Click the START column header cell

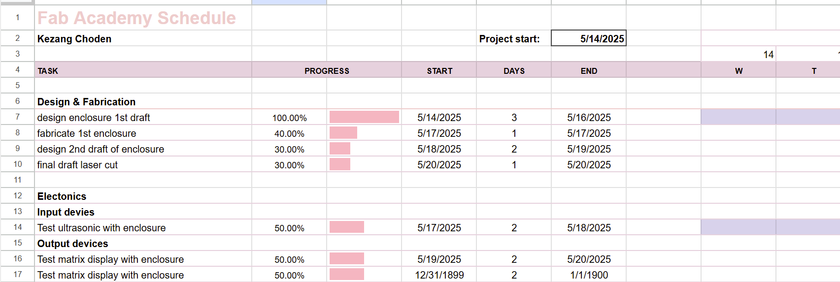coord(439,70)
